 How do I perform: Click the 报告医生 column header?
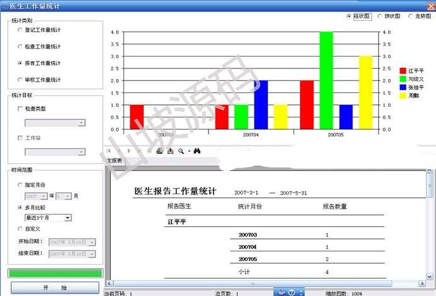[x=180, y=206]
